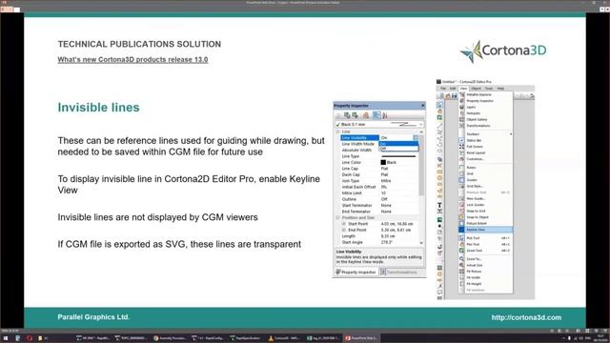Image resolution: width=610 pixels, height=343 pixels.
Task: Choose Full Screen in the View menu
Action: (x=485, y=147)
